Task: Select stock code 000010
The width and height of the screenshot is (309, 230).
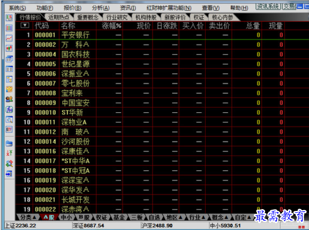Action: point(46,112)
